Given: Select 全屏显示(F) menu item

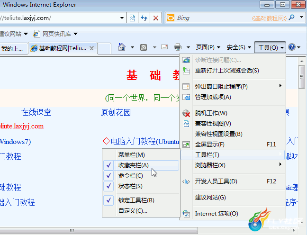Looking at the screenshot, I should point(233,145).
